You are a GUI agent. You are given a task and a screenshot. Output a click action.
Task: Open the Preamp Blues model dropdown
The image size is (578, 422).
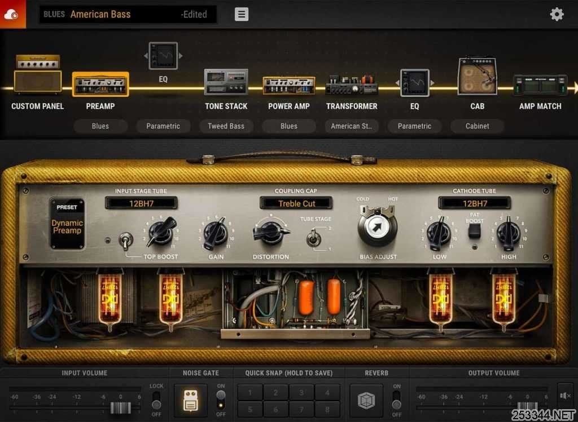pyautogui.click(x=100, y=126)
